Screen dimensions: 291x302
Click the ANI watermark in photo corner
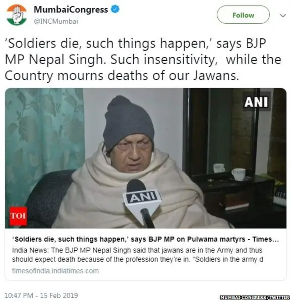[x=256, y=102]
